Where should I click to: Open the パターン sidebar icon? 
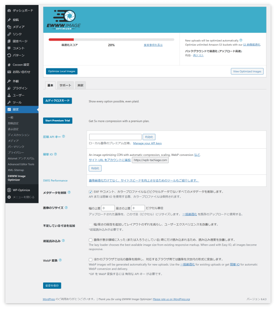(9, 55)
